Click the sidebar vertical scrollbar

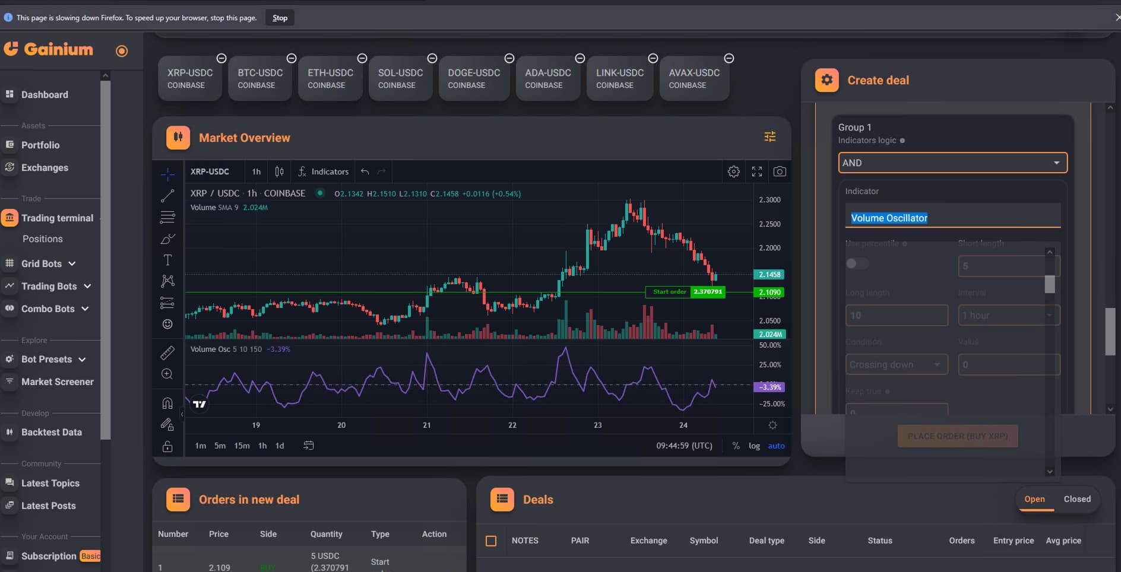point(105,259)
